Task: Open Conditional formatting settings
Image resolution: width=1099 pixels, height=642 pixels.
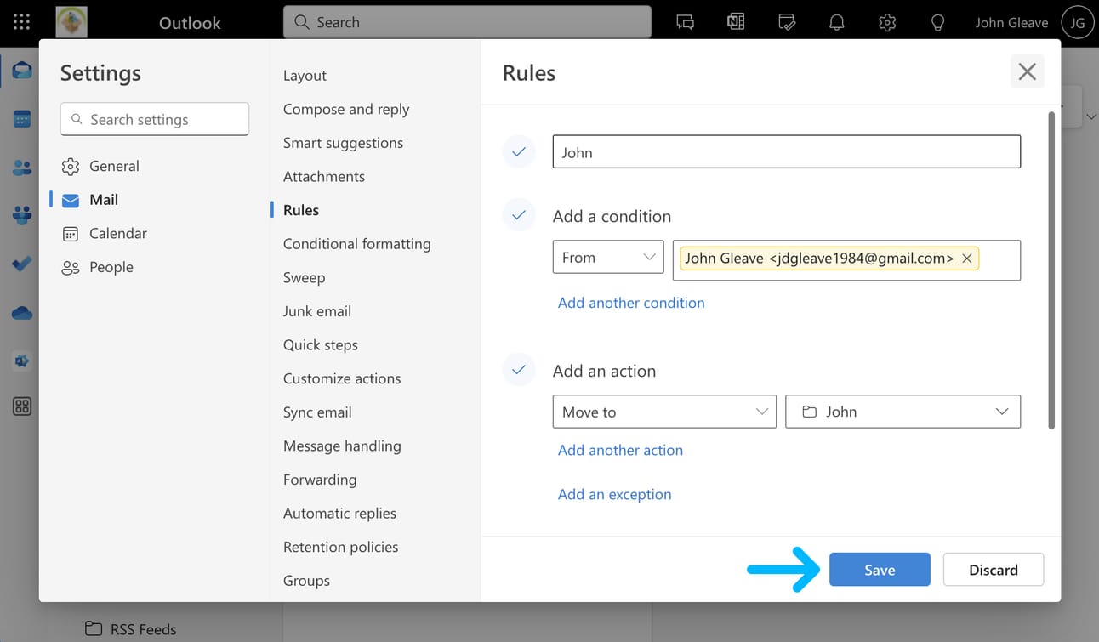Action: click(x=357, y=244)
